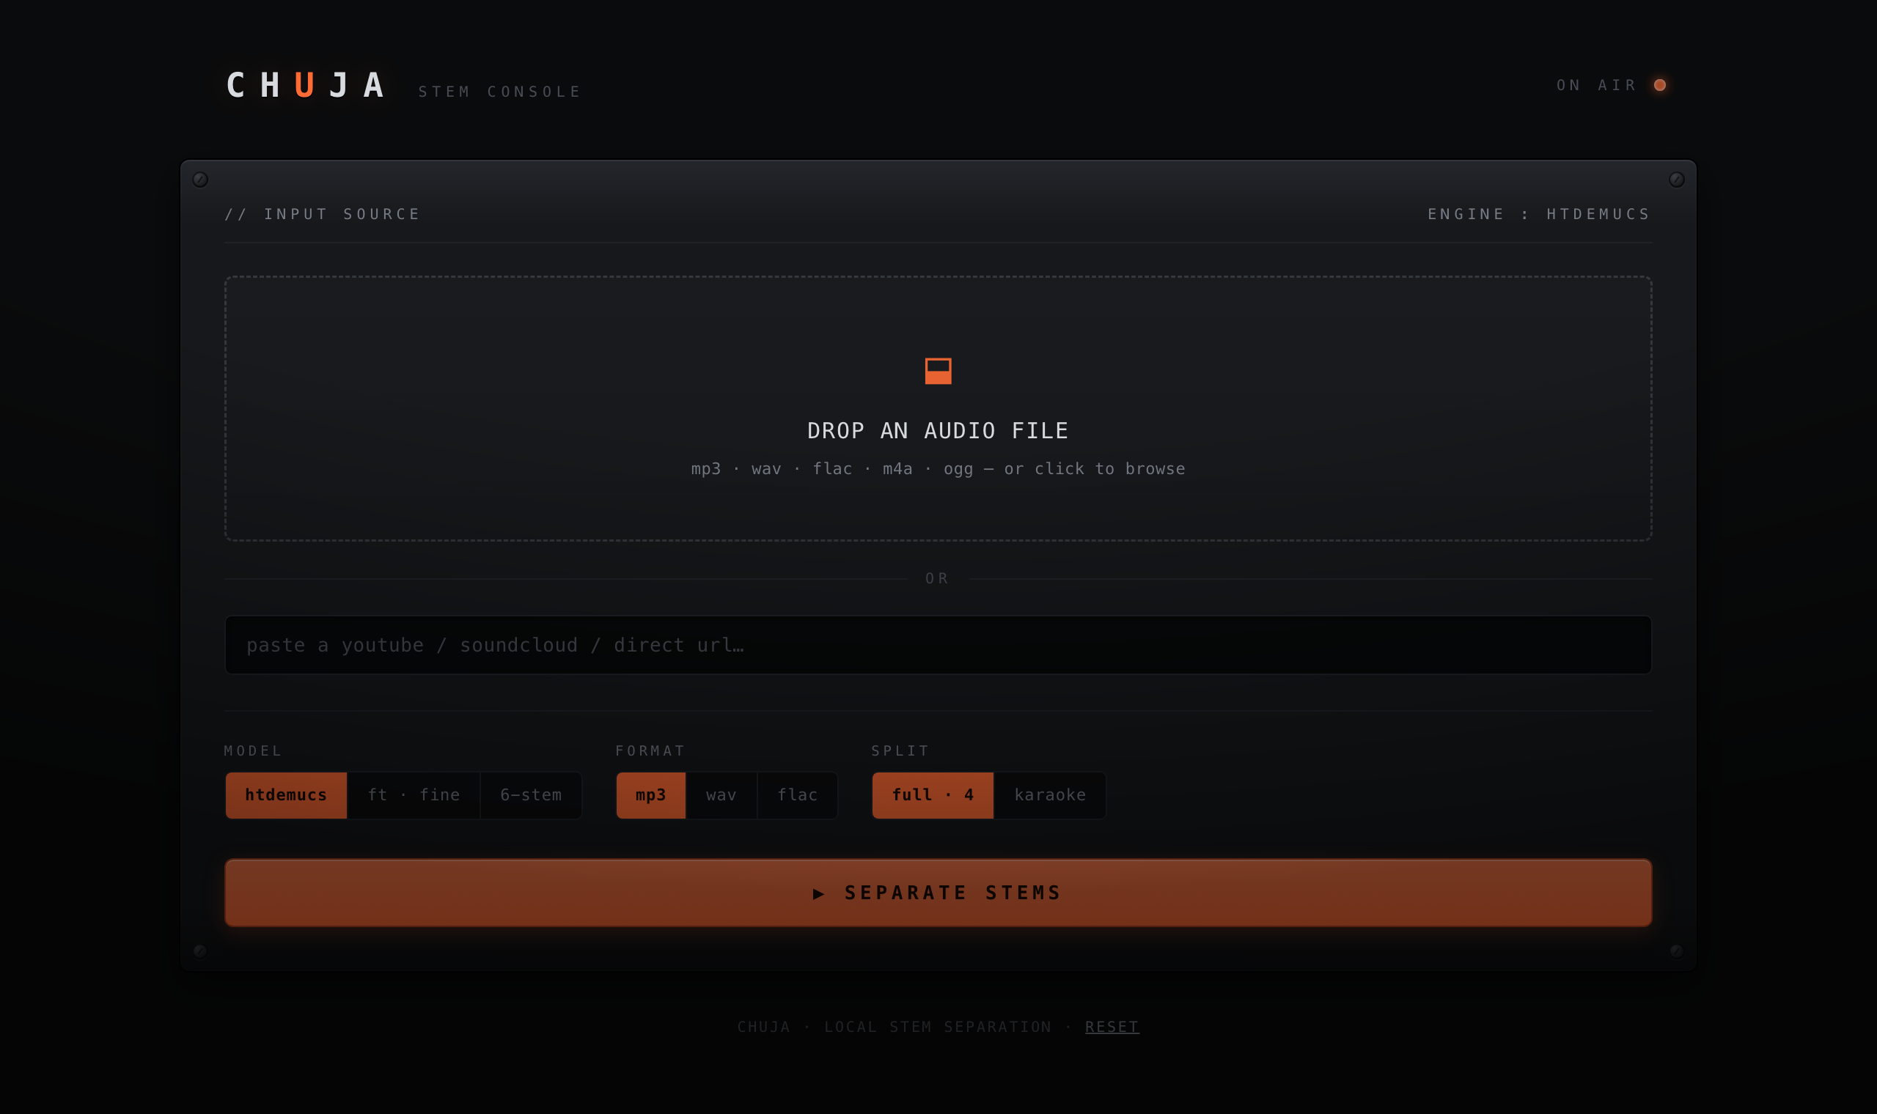This screenshot has width=1877, height=1114.
Task: Focus the paste URL input field
Action: tap(938, 645)
